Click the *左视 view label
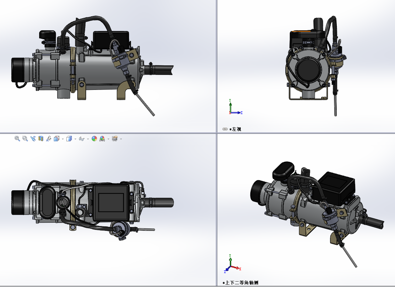Screen dimensions: 395x287 point(235,129)
